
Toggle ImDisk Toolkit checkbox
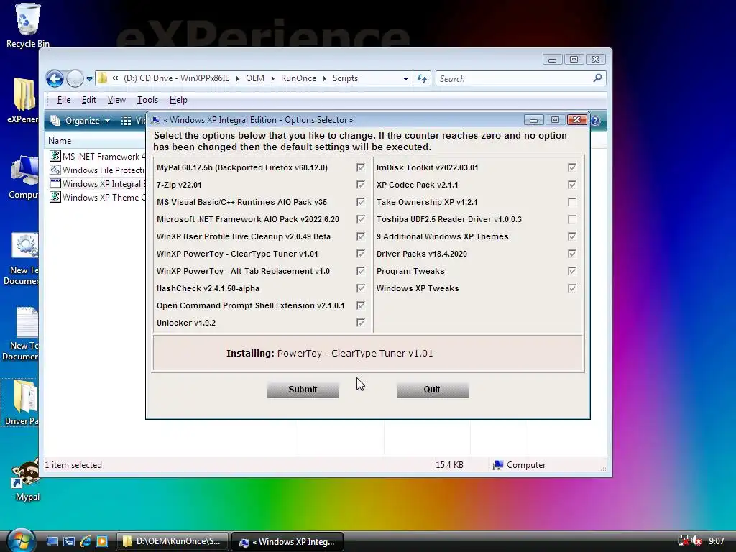tap(571, 167)
